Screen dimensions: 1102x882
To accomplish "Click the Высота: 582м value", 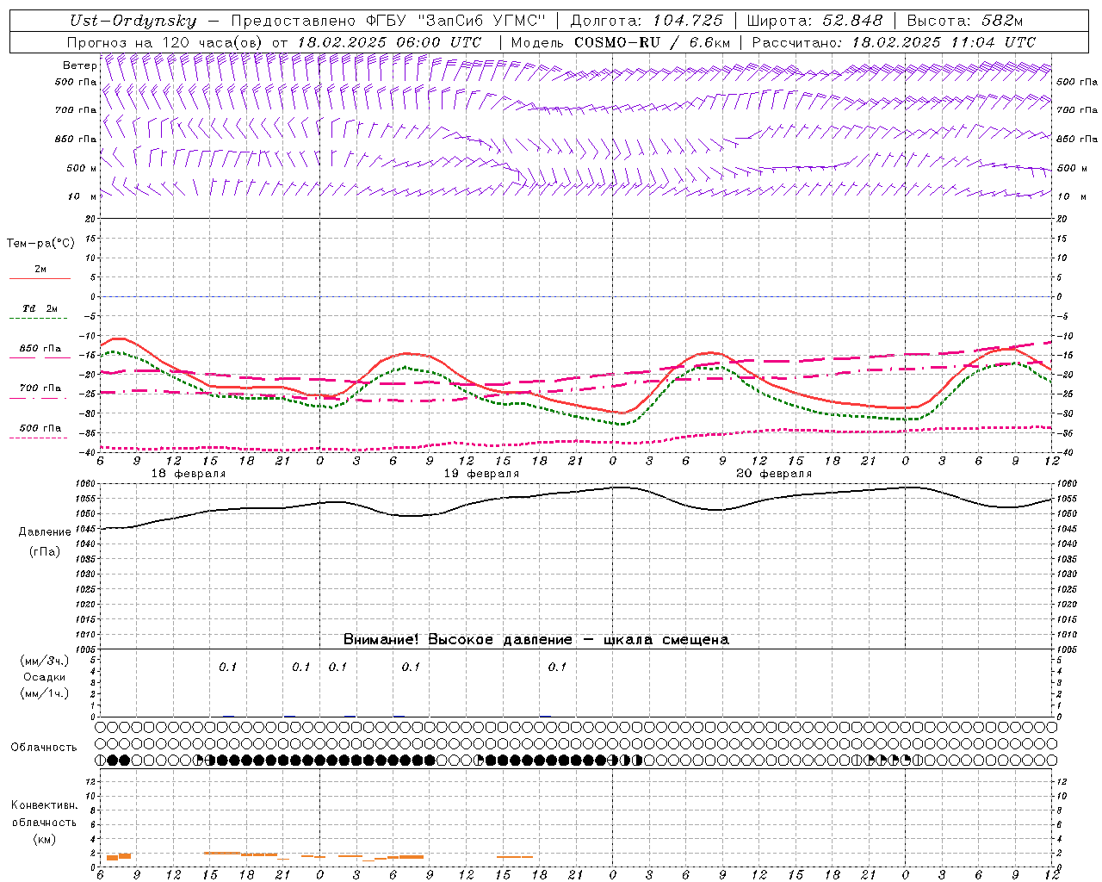I will click(x=965, y=22).
